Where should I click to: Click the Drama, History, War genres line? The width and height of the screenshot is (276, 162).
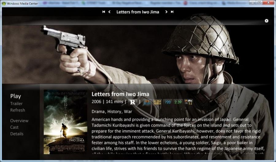click(x=112, y=111)
